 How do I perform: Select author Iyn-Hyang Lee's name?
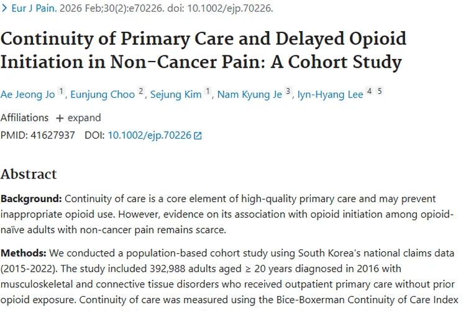pos(330,94)
